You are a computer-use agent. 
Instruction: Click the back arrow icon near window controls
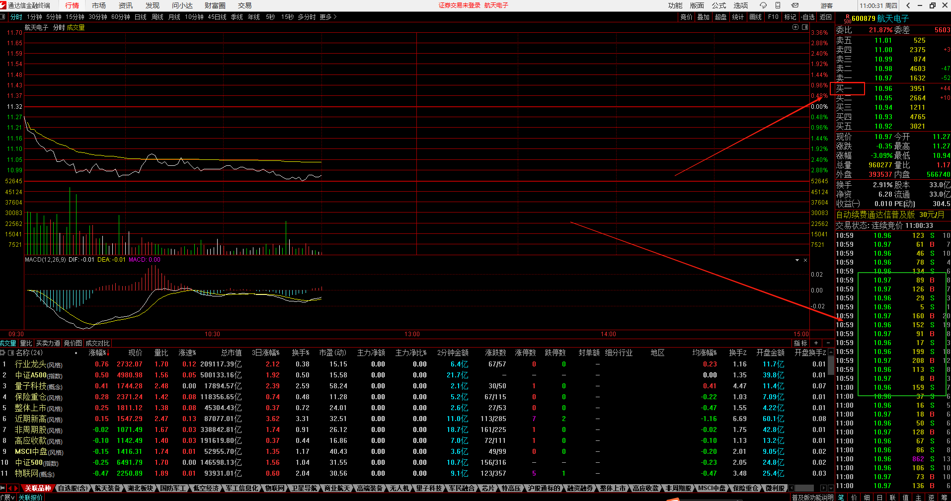click(908, 5)
